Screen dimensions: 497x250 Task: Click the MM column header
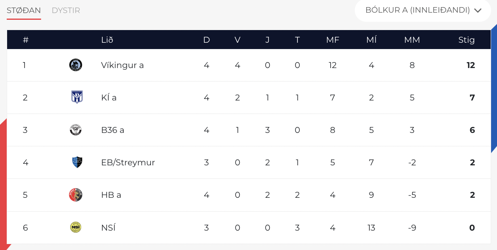(412, 40)
